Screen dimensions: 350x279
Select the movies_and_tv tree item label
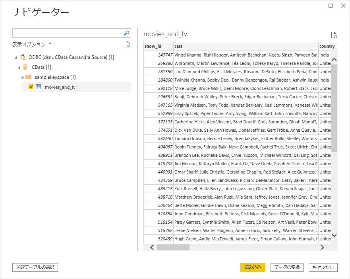60,87
